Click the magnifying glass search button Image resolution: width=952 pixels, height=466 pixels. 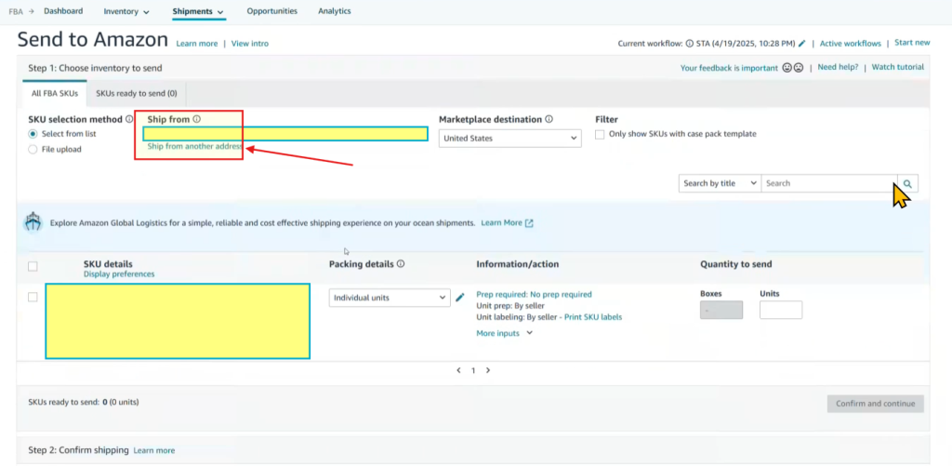pos(907,183)
